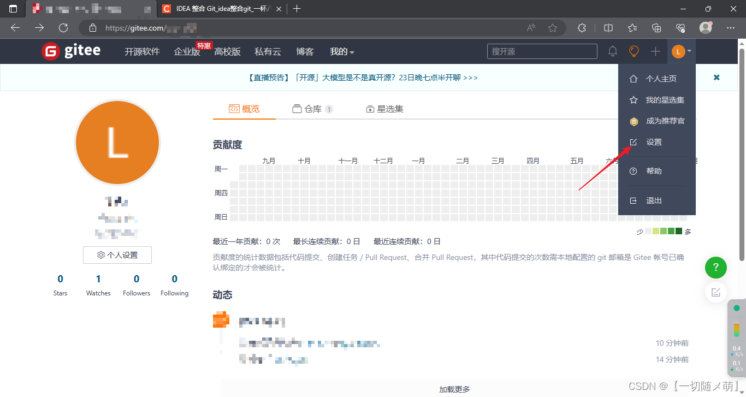Switch to IDEA 整合 Git browser tab
The height and width of the screenshot is (397, 746).
click(x=222, y=9)
